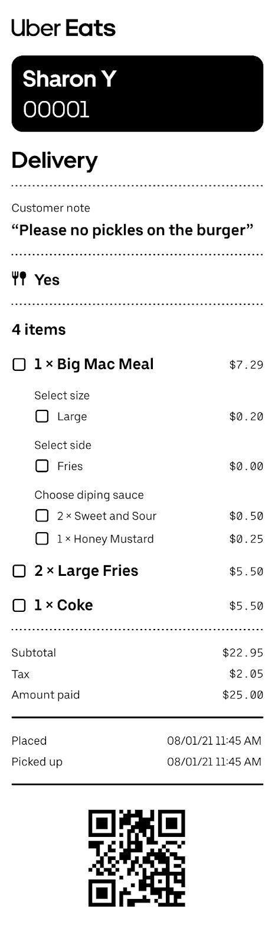Select the Sharon Y order header
This screenshot has width=275, height=945.
click(x=137, y=93)
